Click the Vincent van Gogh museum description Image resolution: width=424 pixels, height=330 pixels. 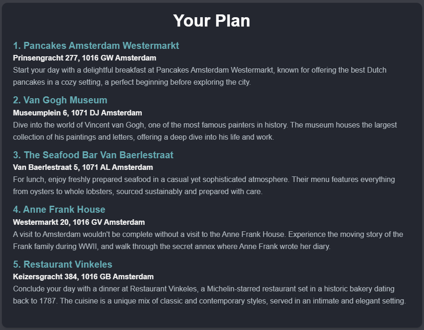(205, 131)
